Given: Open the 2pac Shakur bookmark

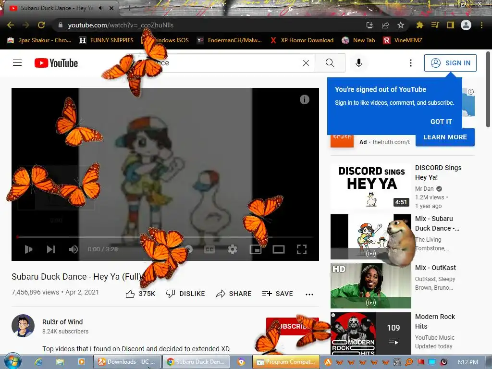Looking at the screenshot, I should point(39,40).
